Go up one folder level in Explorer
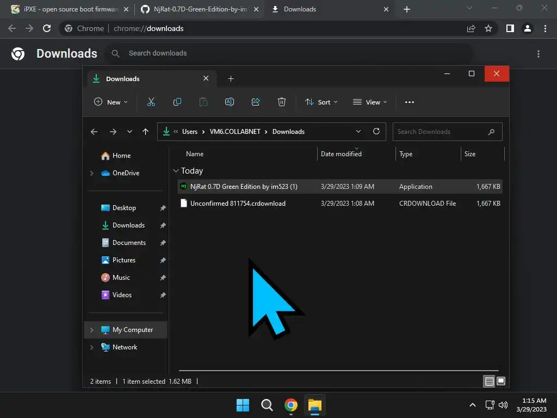The height and width of the screenshot is (418, 557). 145,132
